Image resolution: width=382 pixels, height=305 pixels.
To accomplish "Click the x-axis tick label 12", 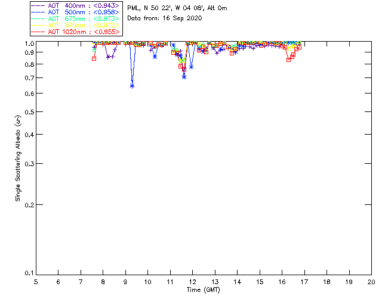I will coord(192,282).
